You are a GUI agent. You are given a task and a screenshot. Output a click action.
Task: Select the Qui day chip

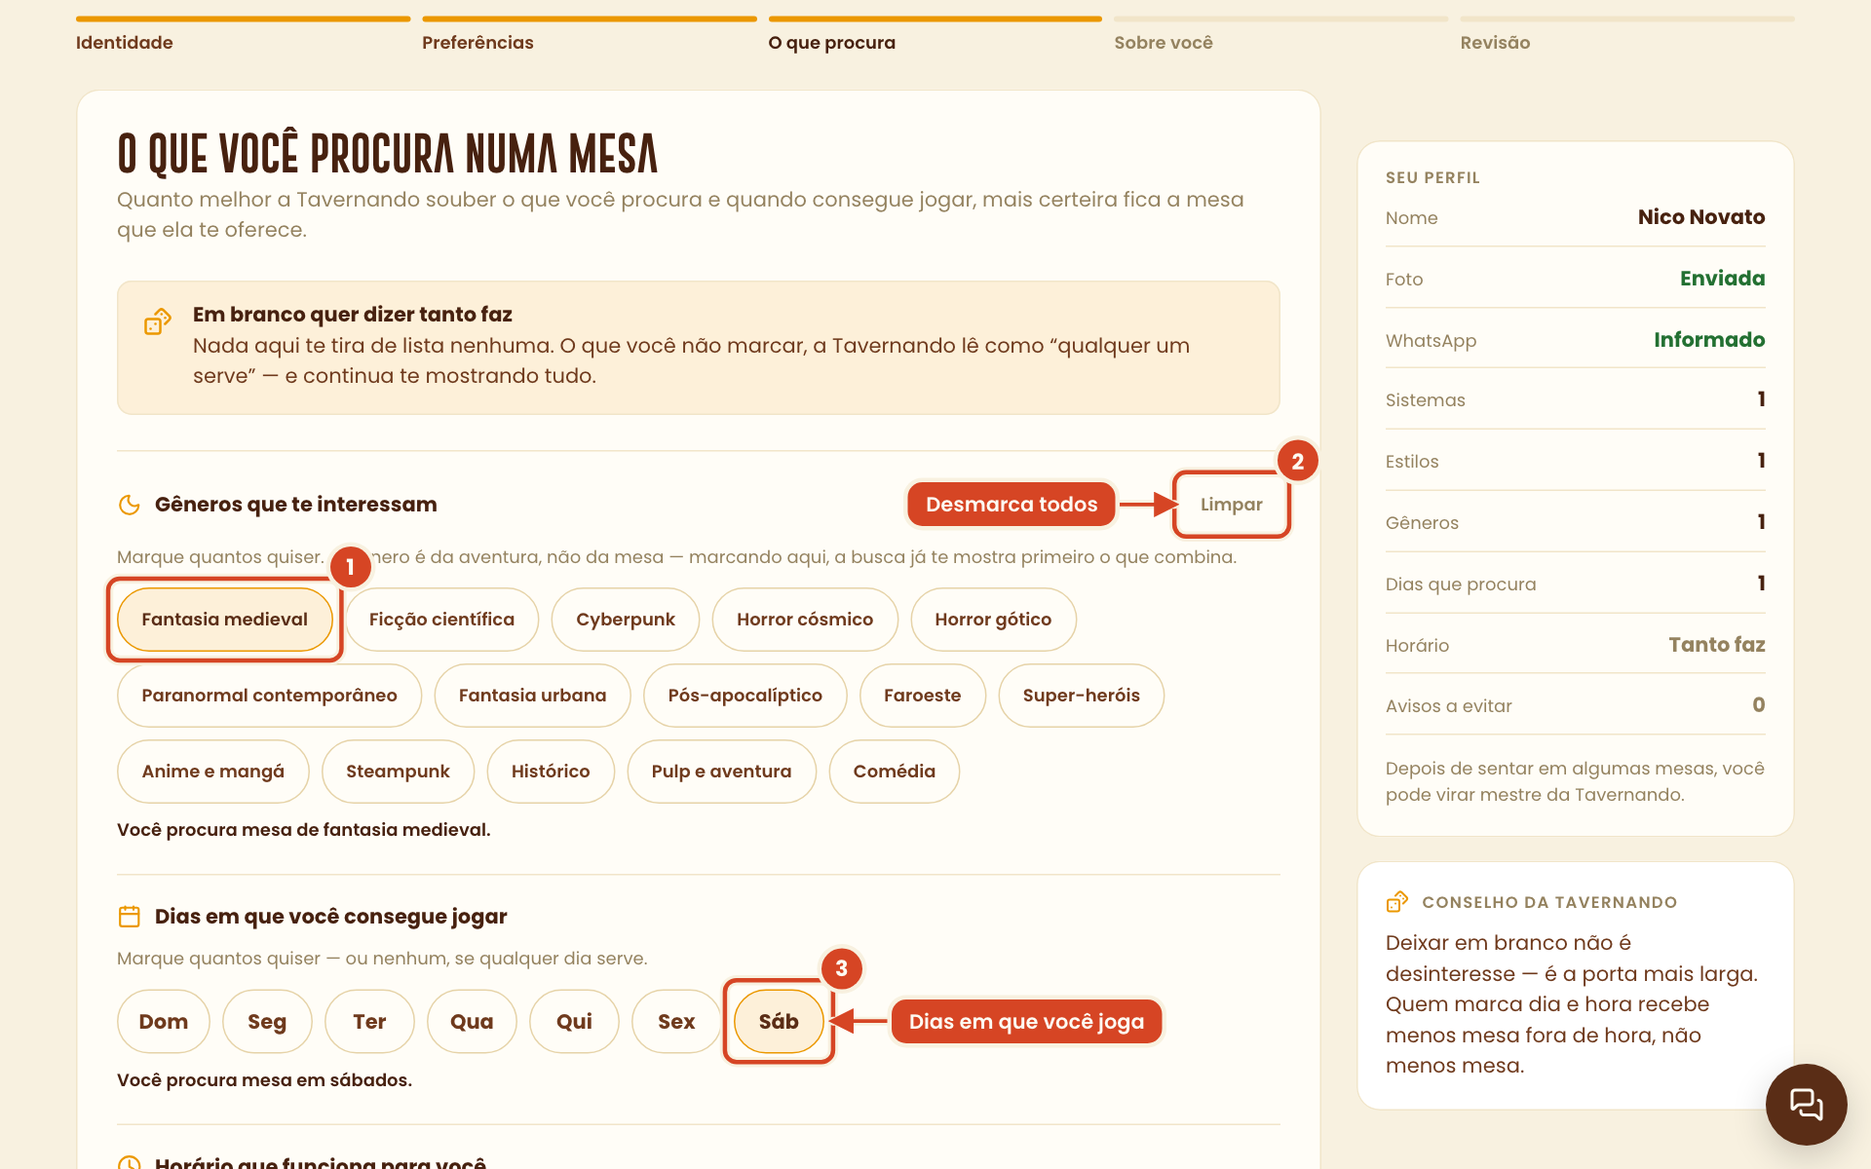[x=574, y=1022]
